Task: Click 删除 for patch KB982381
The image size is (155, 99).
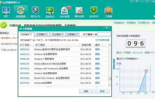Action: [x=97, y=49]
